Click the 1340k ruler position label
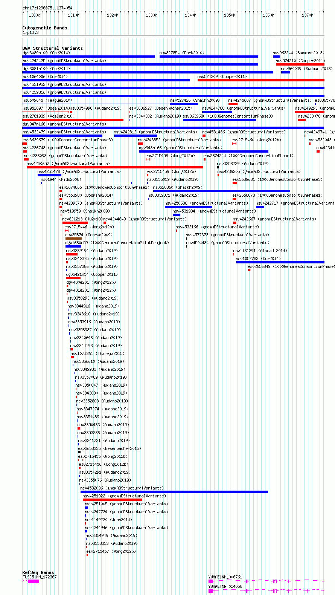The image size is (335, 595). pos(190,15)
